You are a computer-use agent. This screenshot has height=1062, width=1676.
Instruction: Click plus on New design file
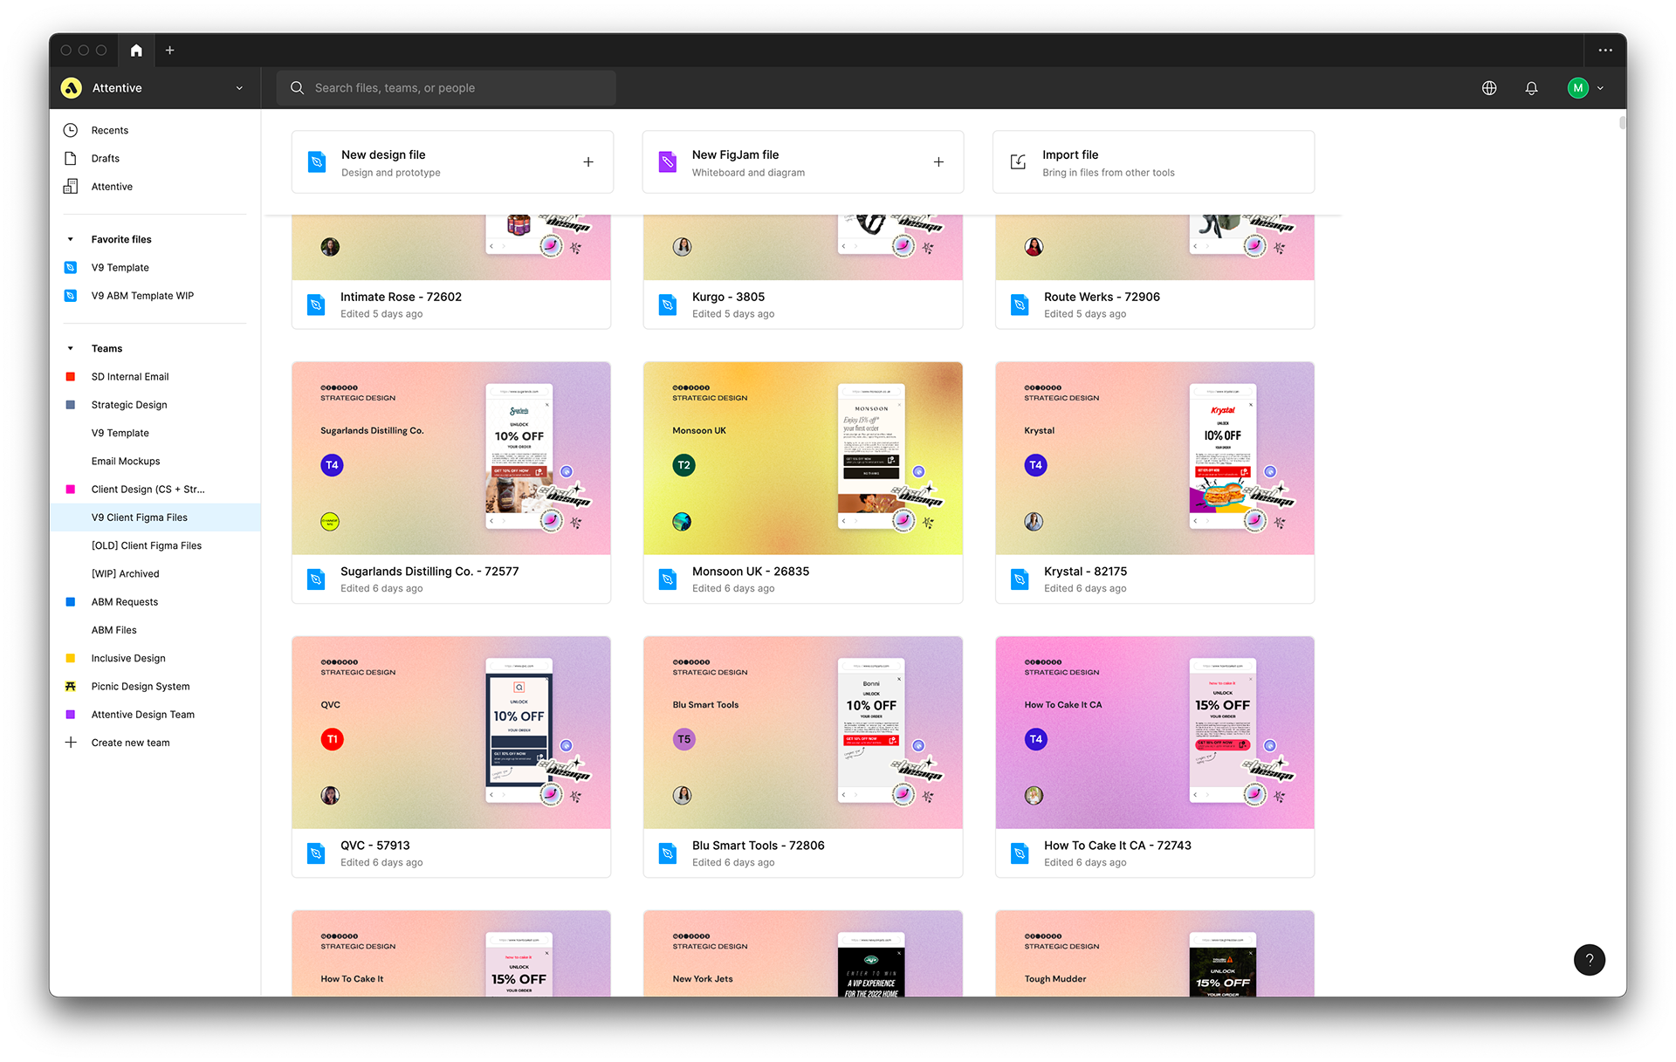tap(588, 162)
